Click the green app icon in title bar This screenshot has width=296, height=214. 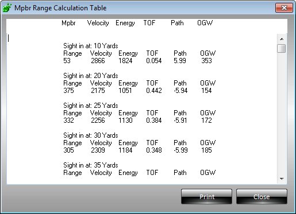(x=7, y=8)
